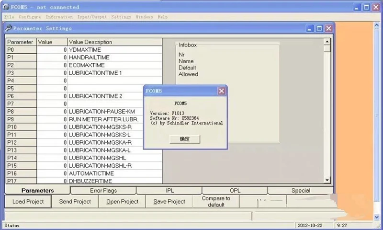Click the Load Project button
Viewport: 383px width, 230px height.
coord(28,201)
